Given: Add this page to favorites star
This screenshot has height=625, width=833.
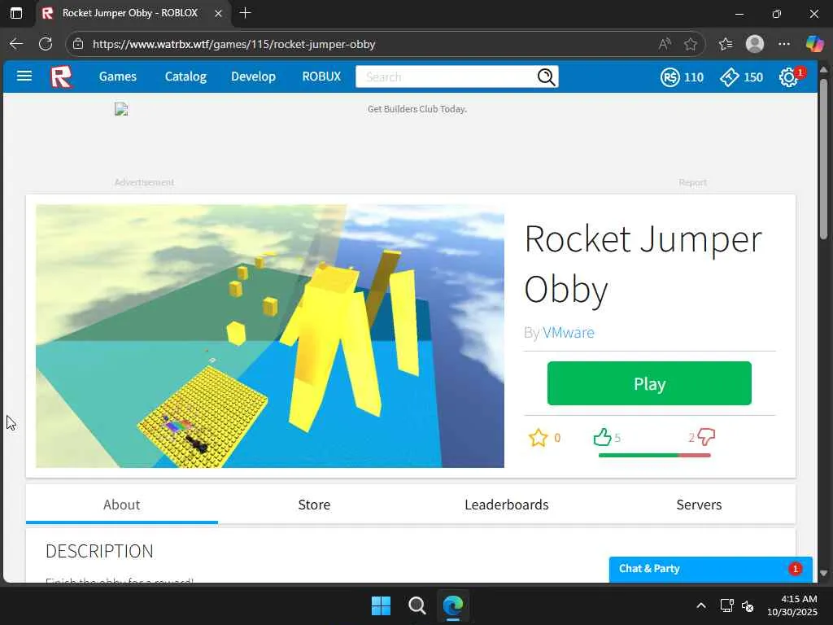Looking at the screenshot, I should (x=691, y=44).
